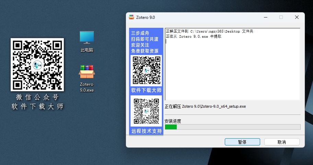Click the WinRAR icon in the title bar
The height and width of the screenshot is (165, 313).
pyautogui.click(x=131, y=17)
